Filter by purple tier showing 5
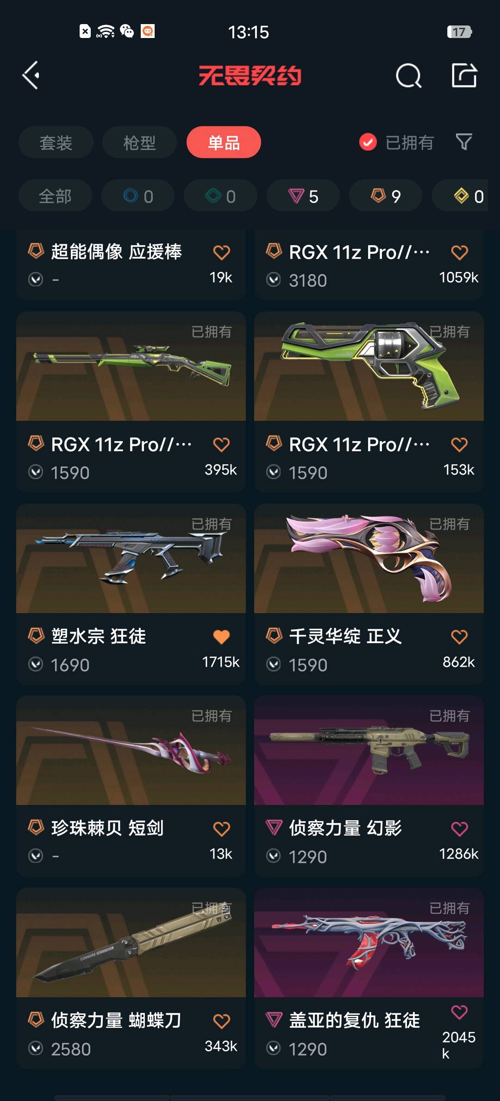500x1101 pixels. pyautogui.click(x=303, y=196)
